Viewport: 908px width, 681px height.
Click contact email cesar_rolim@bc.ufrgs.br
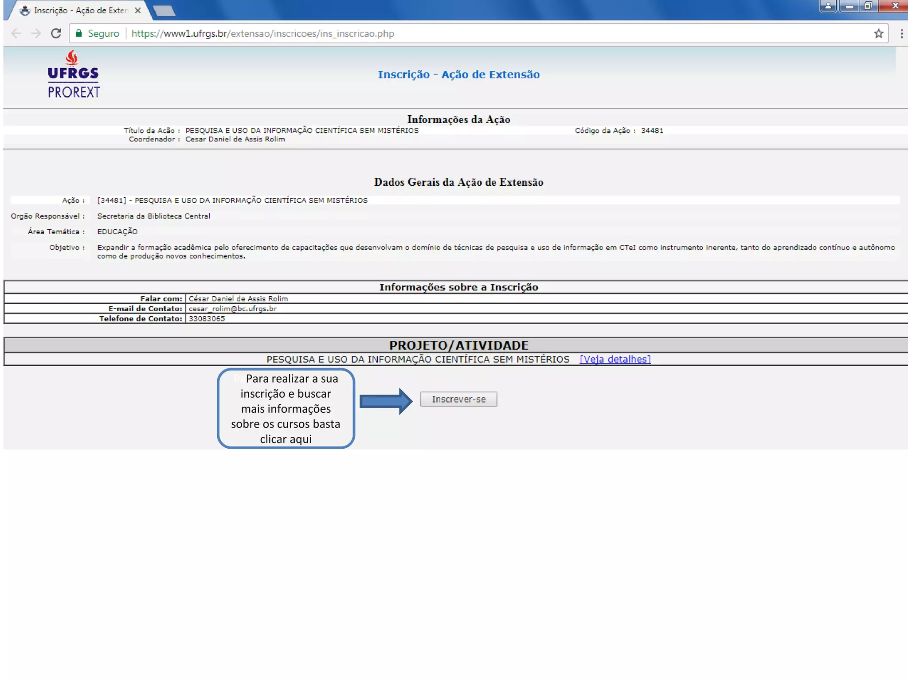232,309
